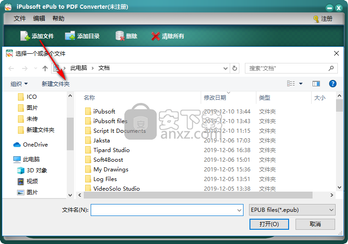Click the navigation pane scrollbar thumb
Image resolution: width=348 pixels, height=244 pixels.
pyautogui.click(x=70, y=134)
